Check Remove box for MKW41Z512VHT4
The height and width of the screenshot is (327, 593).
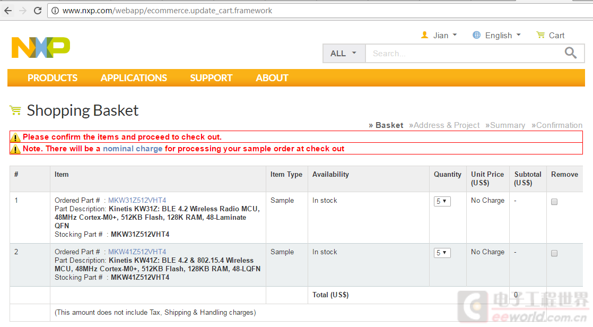coord(554,253)
